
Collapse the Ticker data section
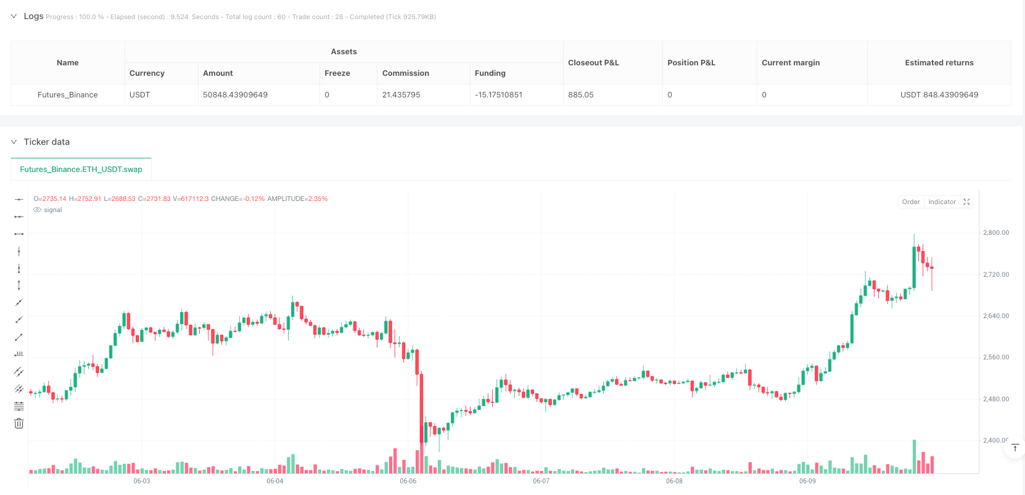click(x=14, y=142)
